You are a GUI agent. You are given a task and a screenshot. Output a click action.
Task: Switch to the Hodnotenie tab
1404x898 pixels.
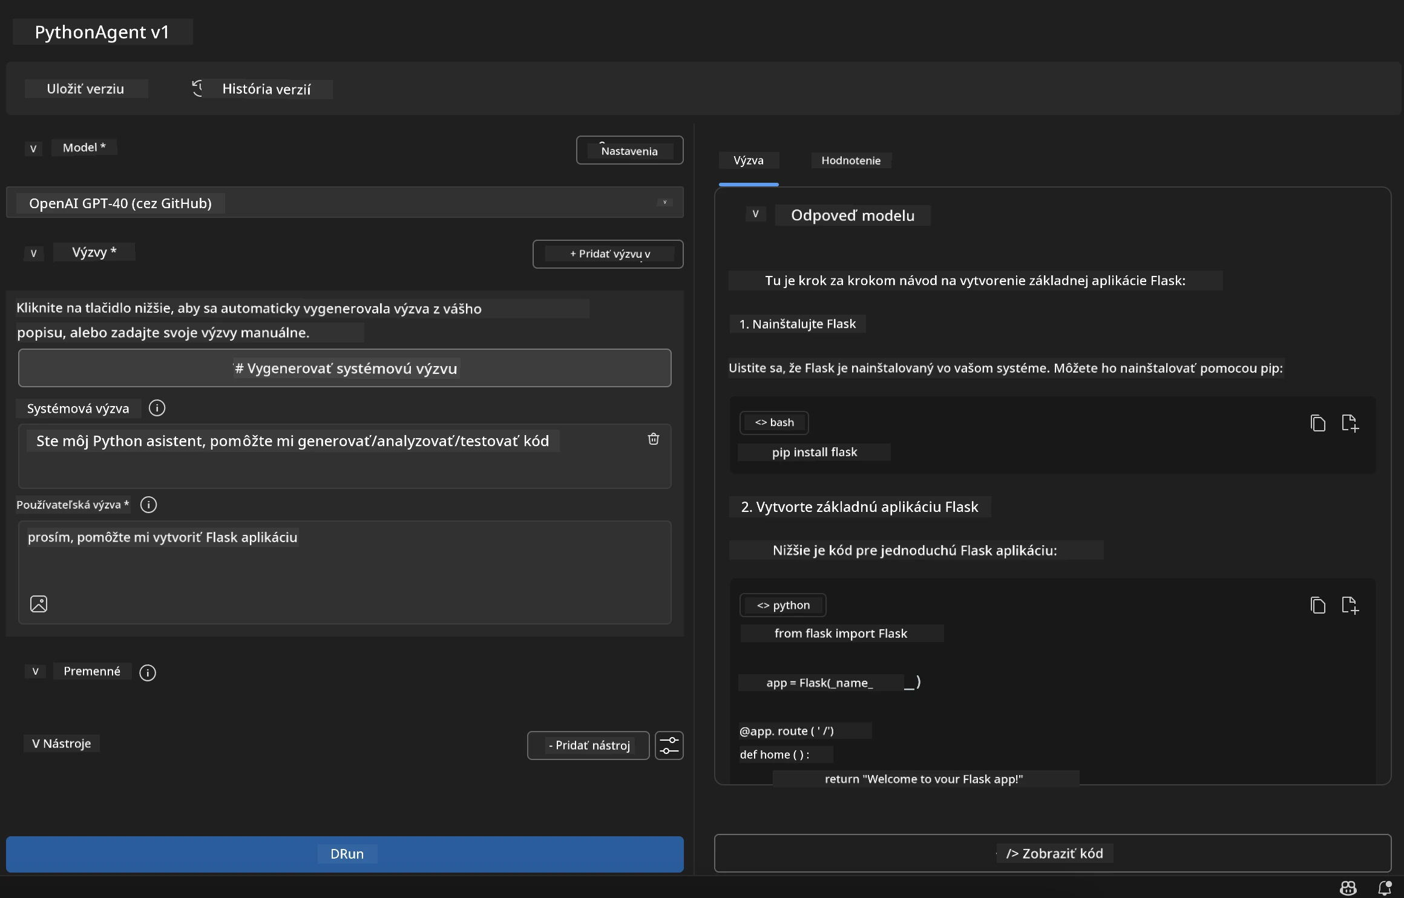(x=851, y=160)
